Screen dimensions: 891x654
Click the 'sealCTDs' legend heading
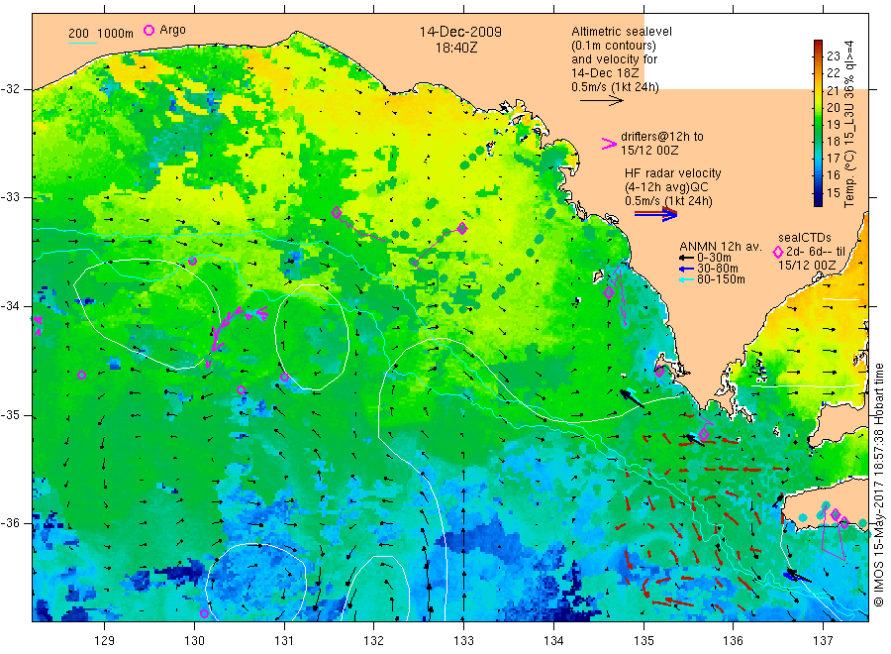805,238
